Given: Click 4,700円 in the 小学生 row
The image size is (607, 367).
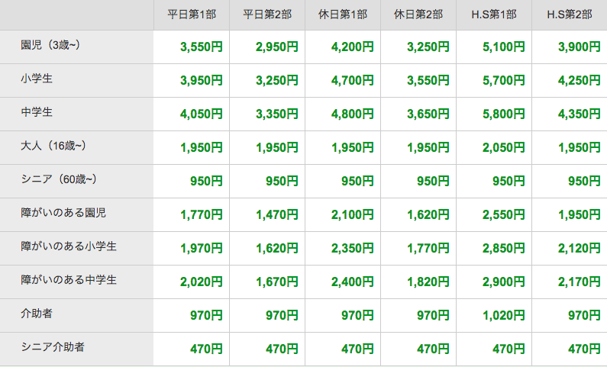Looking at the screenshot, I should (352, 80).
